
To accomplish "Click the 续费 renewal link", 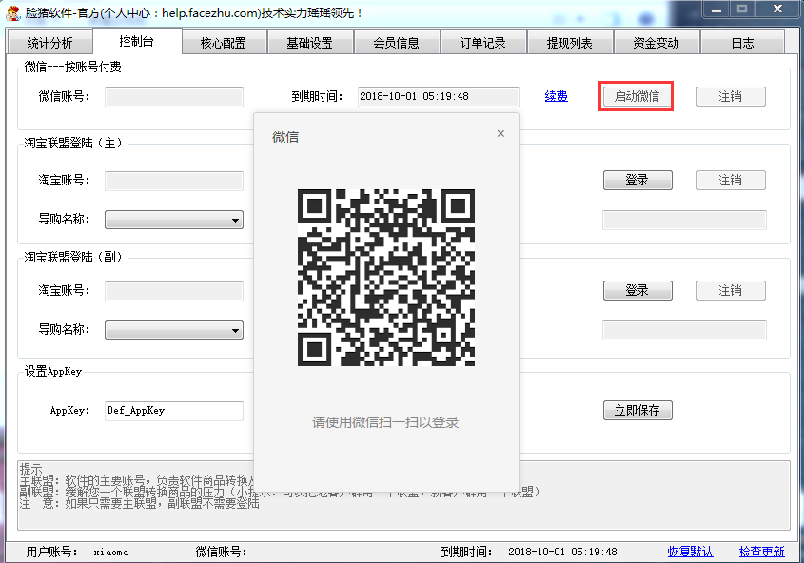I will pos(557,96).
